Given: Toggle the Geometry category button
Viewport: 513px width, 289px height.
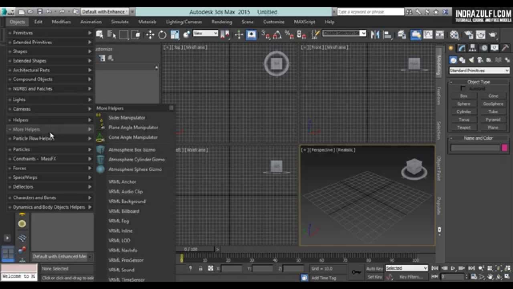Looking at the screenshot, I should click(453, 60).
